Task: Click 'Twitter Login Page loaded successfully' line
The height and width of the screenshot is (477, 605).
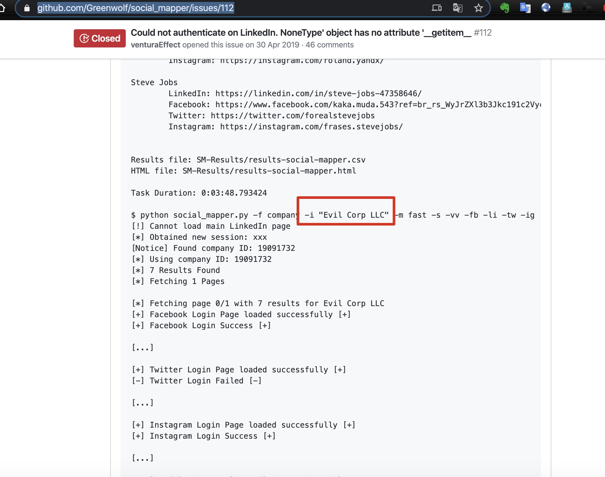Action: pos(239,370)
